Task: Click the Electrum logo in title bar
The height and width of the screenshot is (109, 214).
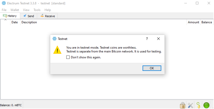Action: pos(4,3)
